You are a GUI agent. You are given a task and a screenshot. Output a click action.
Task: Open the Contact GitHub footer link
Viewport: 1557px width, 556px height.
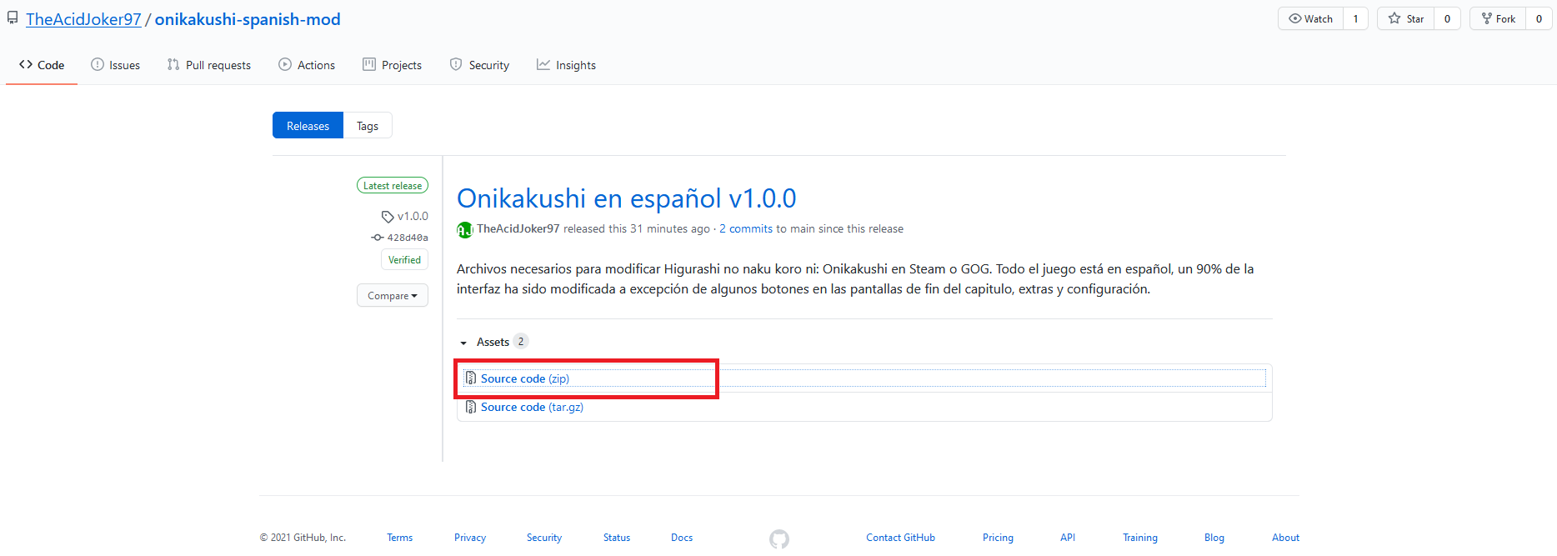tap(900, 538)
